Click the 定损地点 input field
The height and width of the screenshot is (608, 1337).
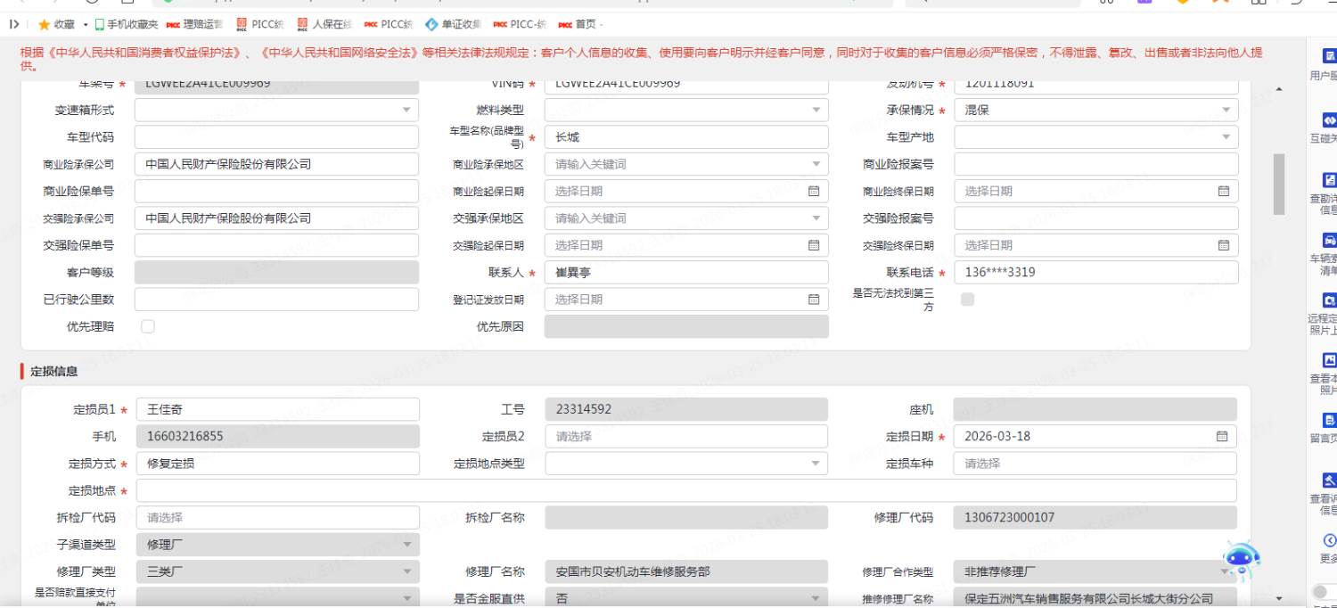[x=685, y=491]
